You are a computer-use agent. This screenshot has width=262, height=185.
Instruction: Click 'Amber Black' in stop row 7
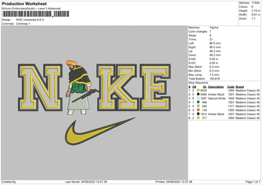pos(216,114)
